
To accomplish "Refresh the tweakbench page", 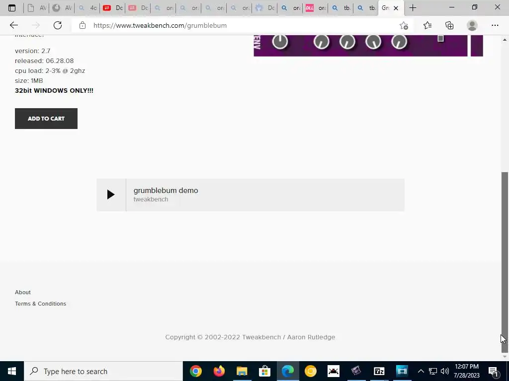I will pyautogui.click(x=58, y=25).
